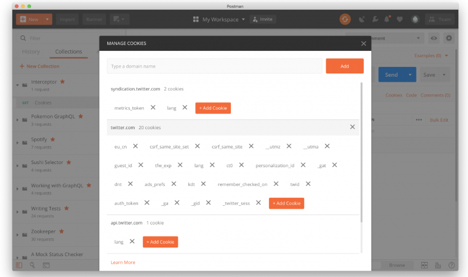The width and height of the screenshot is (468, 277).
Task: Expand the Working with GraphQL collection
Action: pyautogui.click(x=17, y=189)
